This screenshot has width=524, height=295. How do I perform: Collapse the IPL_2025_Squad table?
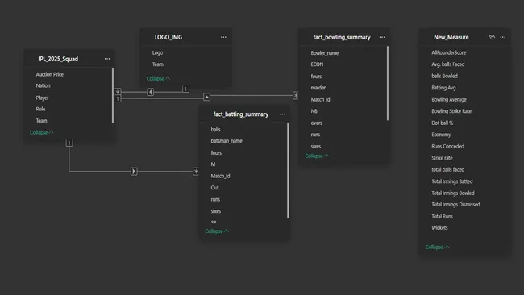pos(41,132)
